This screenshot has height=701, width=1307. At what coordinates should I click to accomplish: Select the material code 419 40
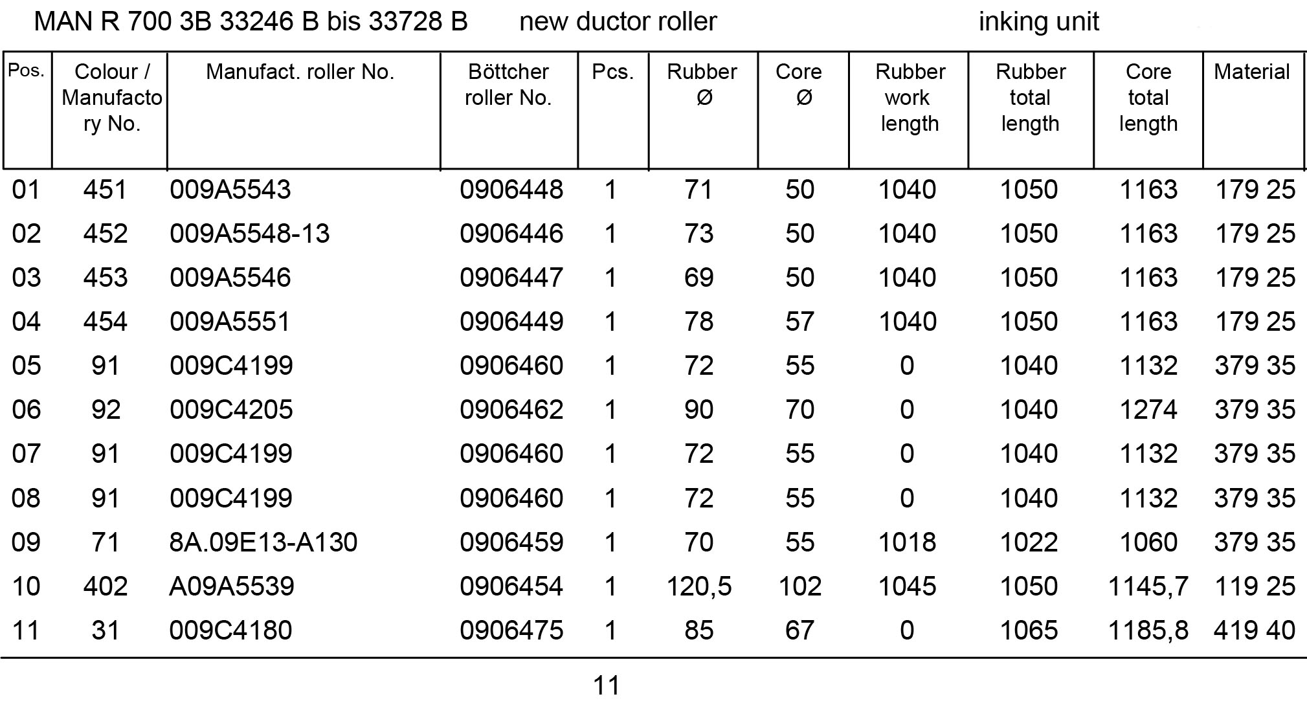coord(1254,630)
